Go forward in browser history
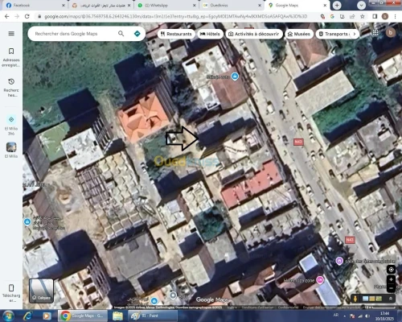Viewport: 402px width, 322px height. click(17, 16)
